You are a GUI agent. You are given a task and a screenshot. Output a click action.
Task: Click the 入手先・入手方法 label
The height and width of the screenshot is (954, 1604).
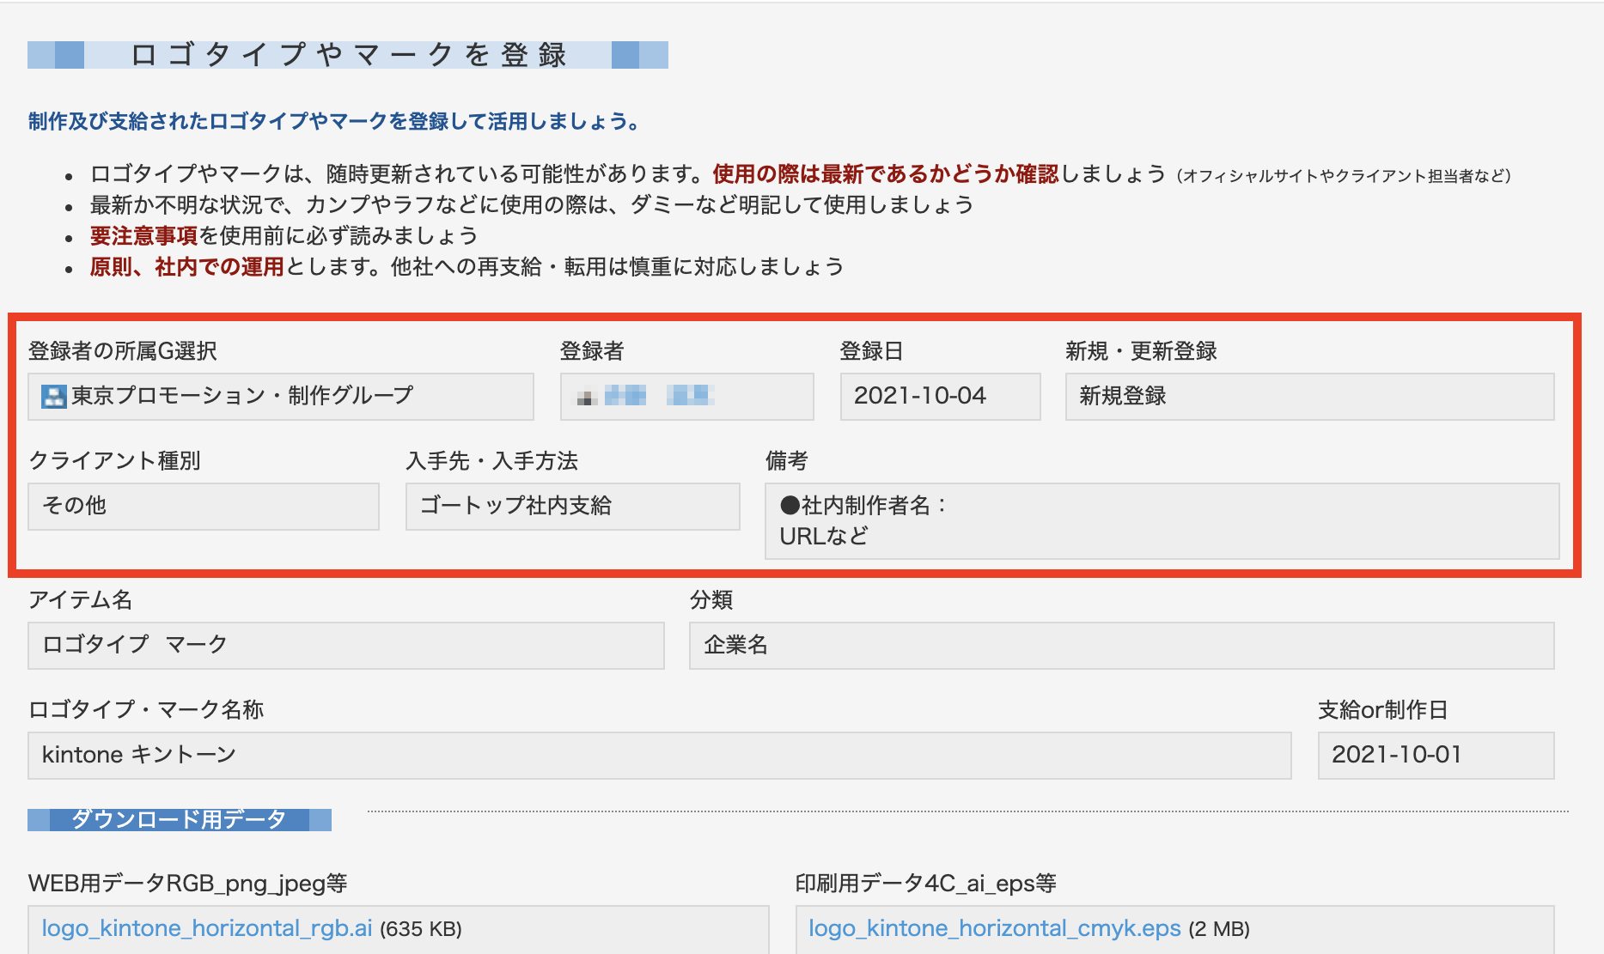click(x=491, y=461)
